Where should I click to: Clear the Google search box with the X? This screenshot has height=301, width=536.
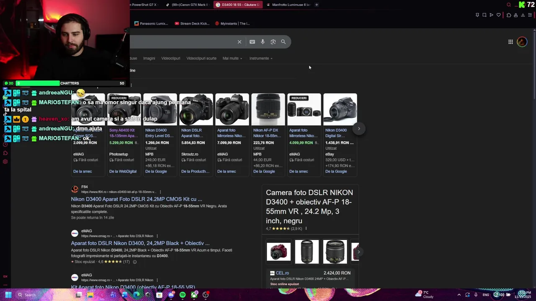(240, 42)
